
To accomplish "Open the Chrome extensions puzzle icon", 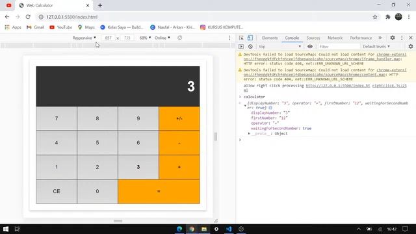I will (x=388, y=17).
